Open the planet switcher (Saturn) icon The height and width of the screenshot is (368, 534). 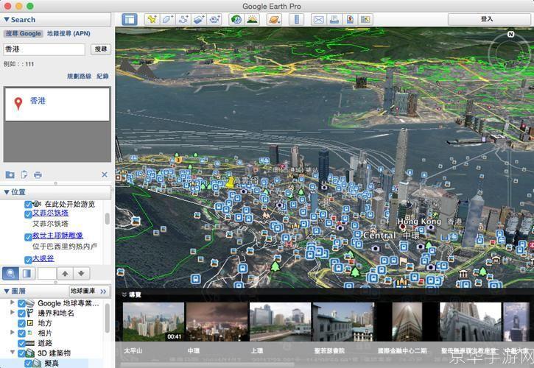274,19
